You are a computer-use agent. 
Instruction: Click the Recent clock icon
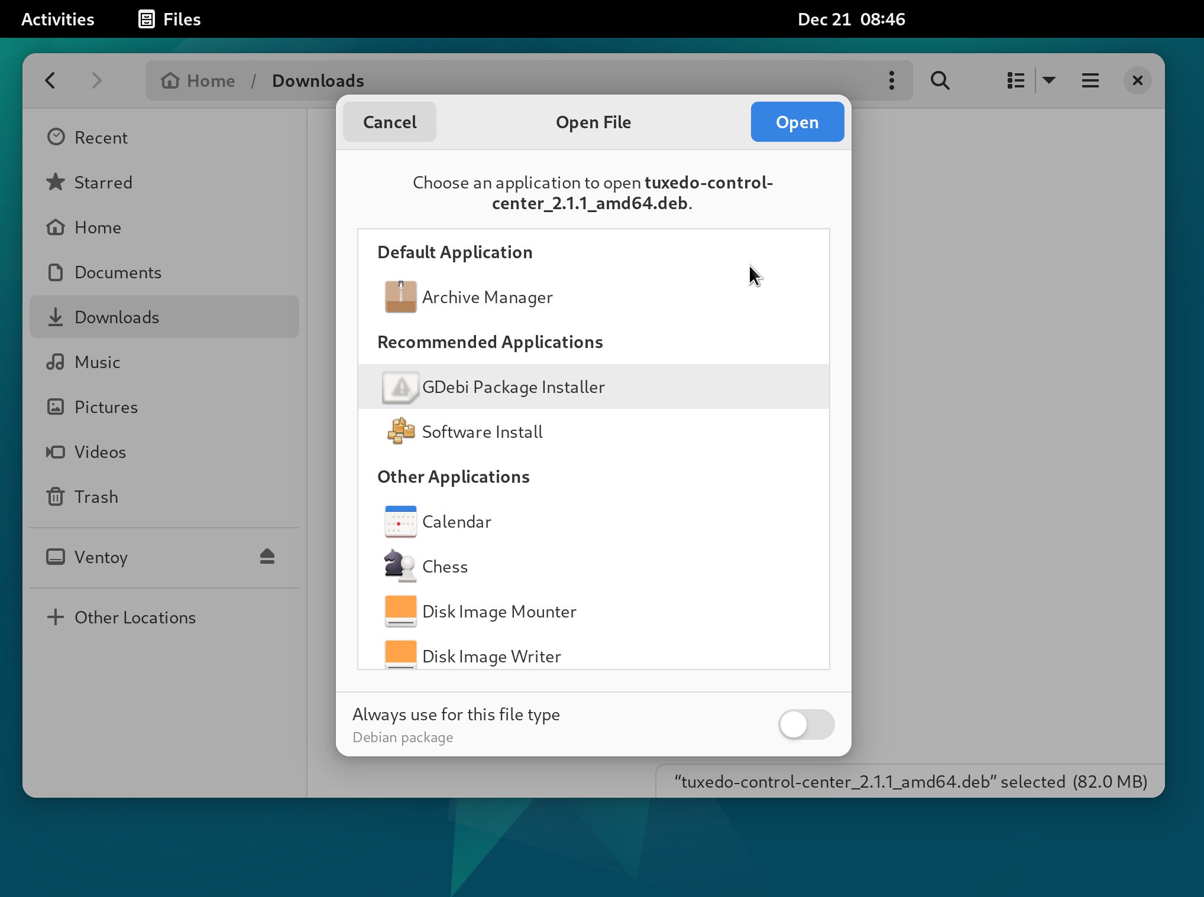pyautogui.click(x=56, y=137)
